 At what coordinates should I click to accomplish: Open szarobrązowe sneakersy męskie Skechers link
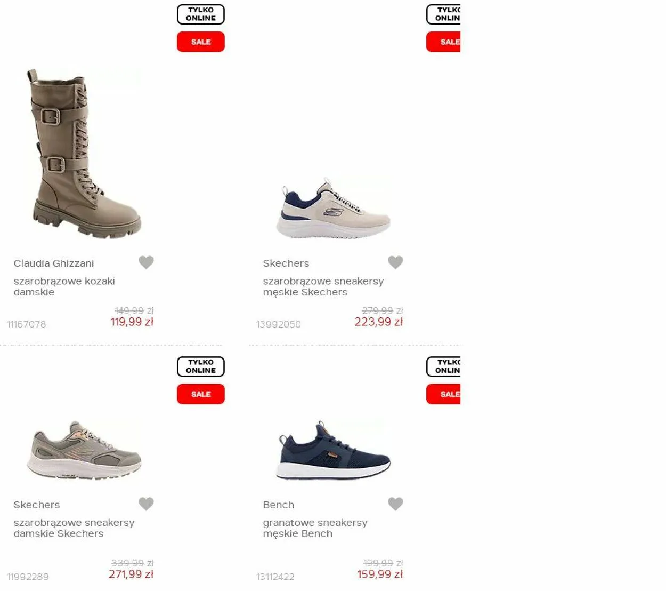pos(323,286)
